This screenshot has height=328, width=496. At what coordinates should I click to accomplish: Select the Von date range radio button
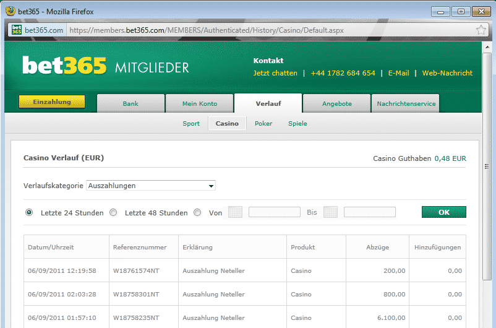pyautogui.click(x=197, y=212)
